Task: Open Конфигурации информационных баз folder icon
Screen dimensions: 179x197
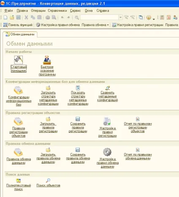Action: point(18,90)
